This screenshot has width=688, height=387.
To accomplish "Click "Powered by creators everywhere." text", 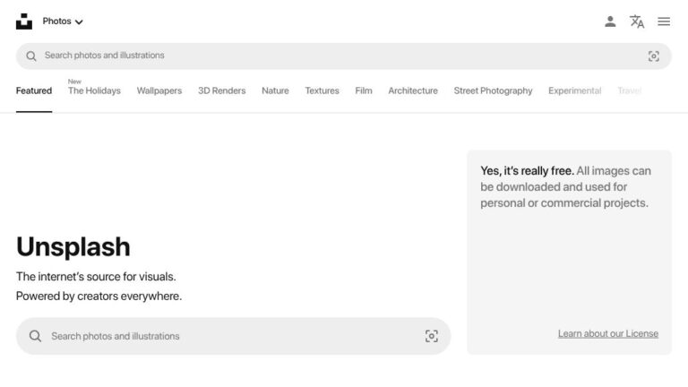I will 99,297.
